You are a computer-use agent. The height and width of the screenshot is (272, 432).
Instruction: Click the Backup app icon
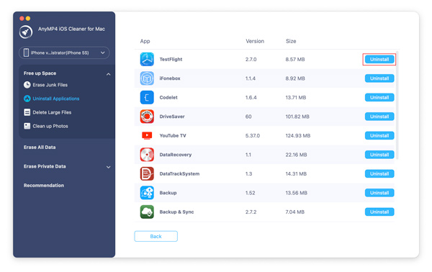[147, 193]
